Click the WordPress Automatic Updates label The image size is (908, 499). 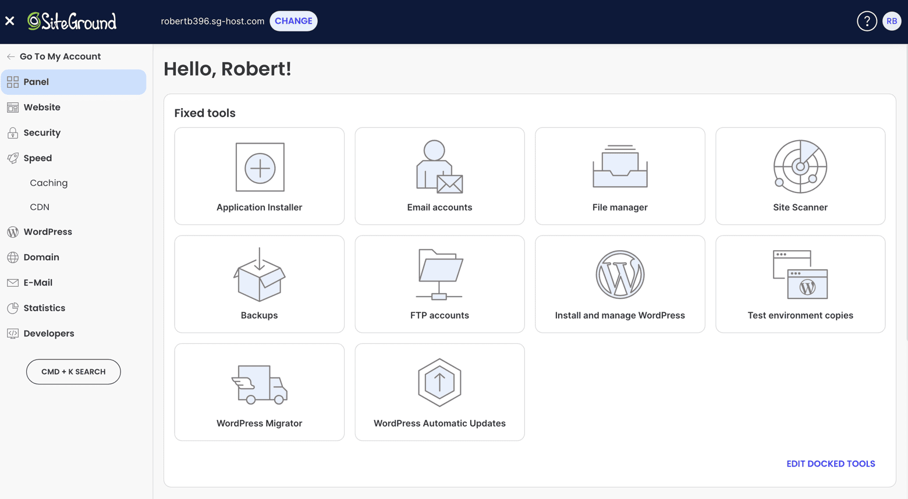439,423
